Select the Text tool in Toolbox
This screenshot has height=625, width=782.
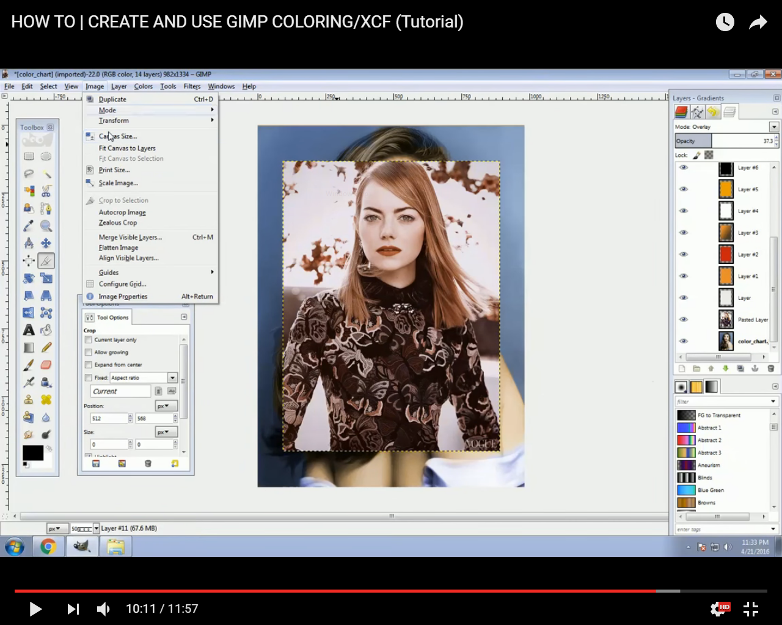(29, 331)
